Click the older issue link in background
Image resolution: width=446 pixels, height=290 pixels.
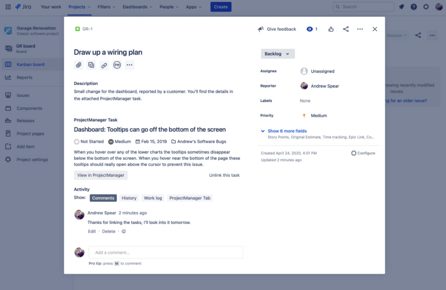[406, 101]
